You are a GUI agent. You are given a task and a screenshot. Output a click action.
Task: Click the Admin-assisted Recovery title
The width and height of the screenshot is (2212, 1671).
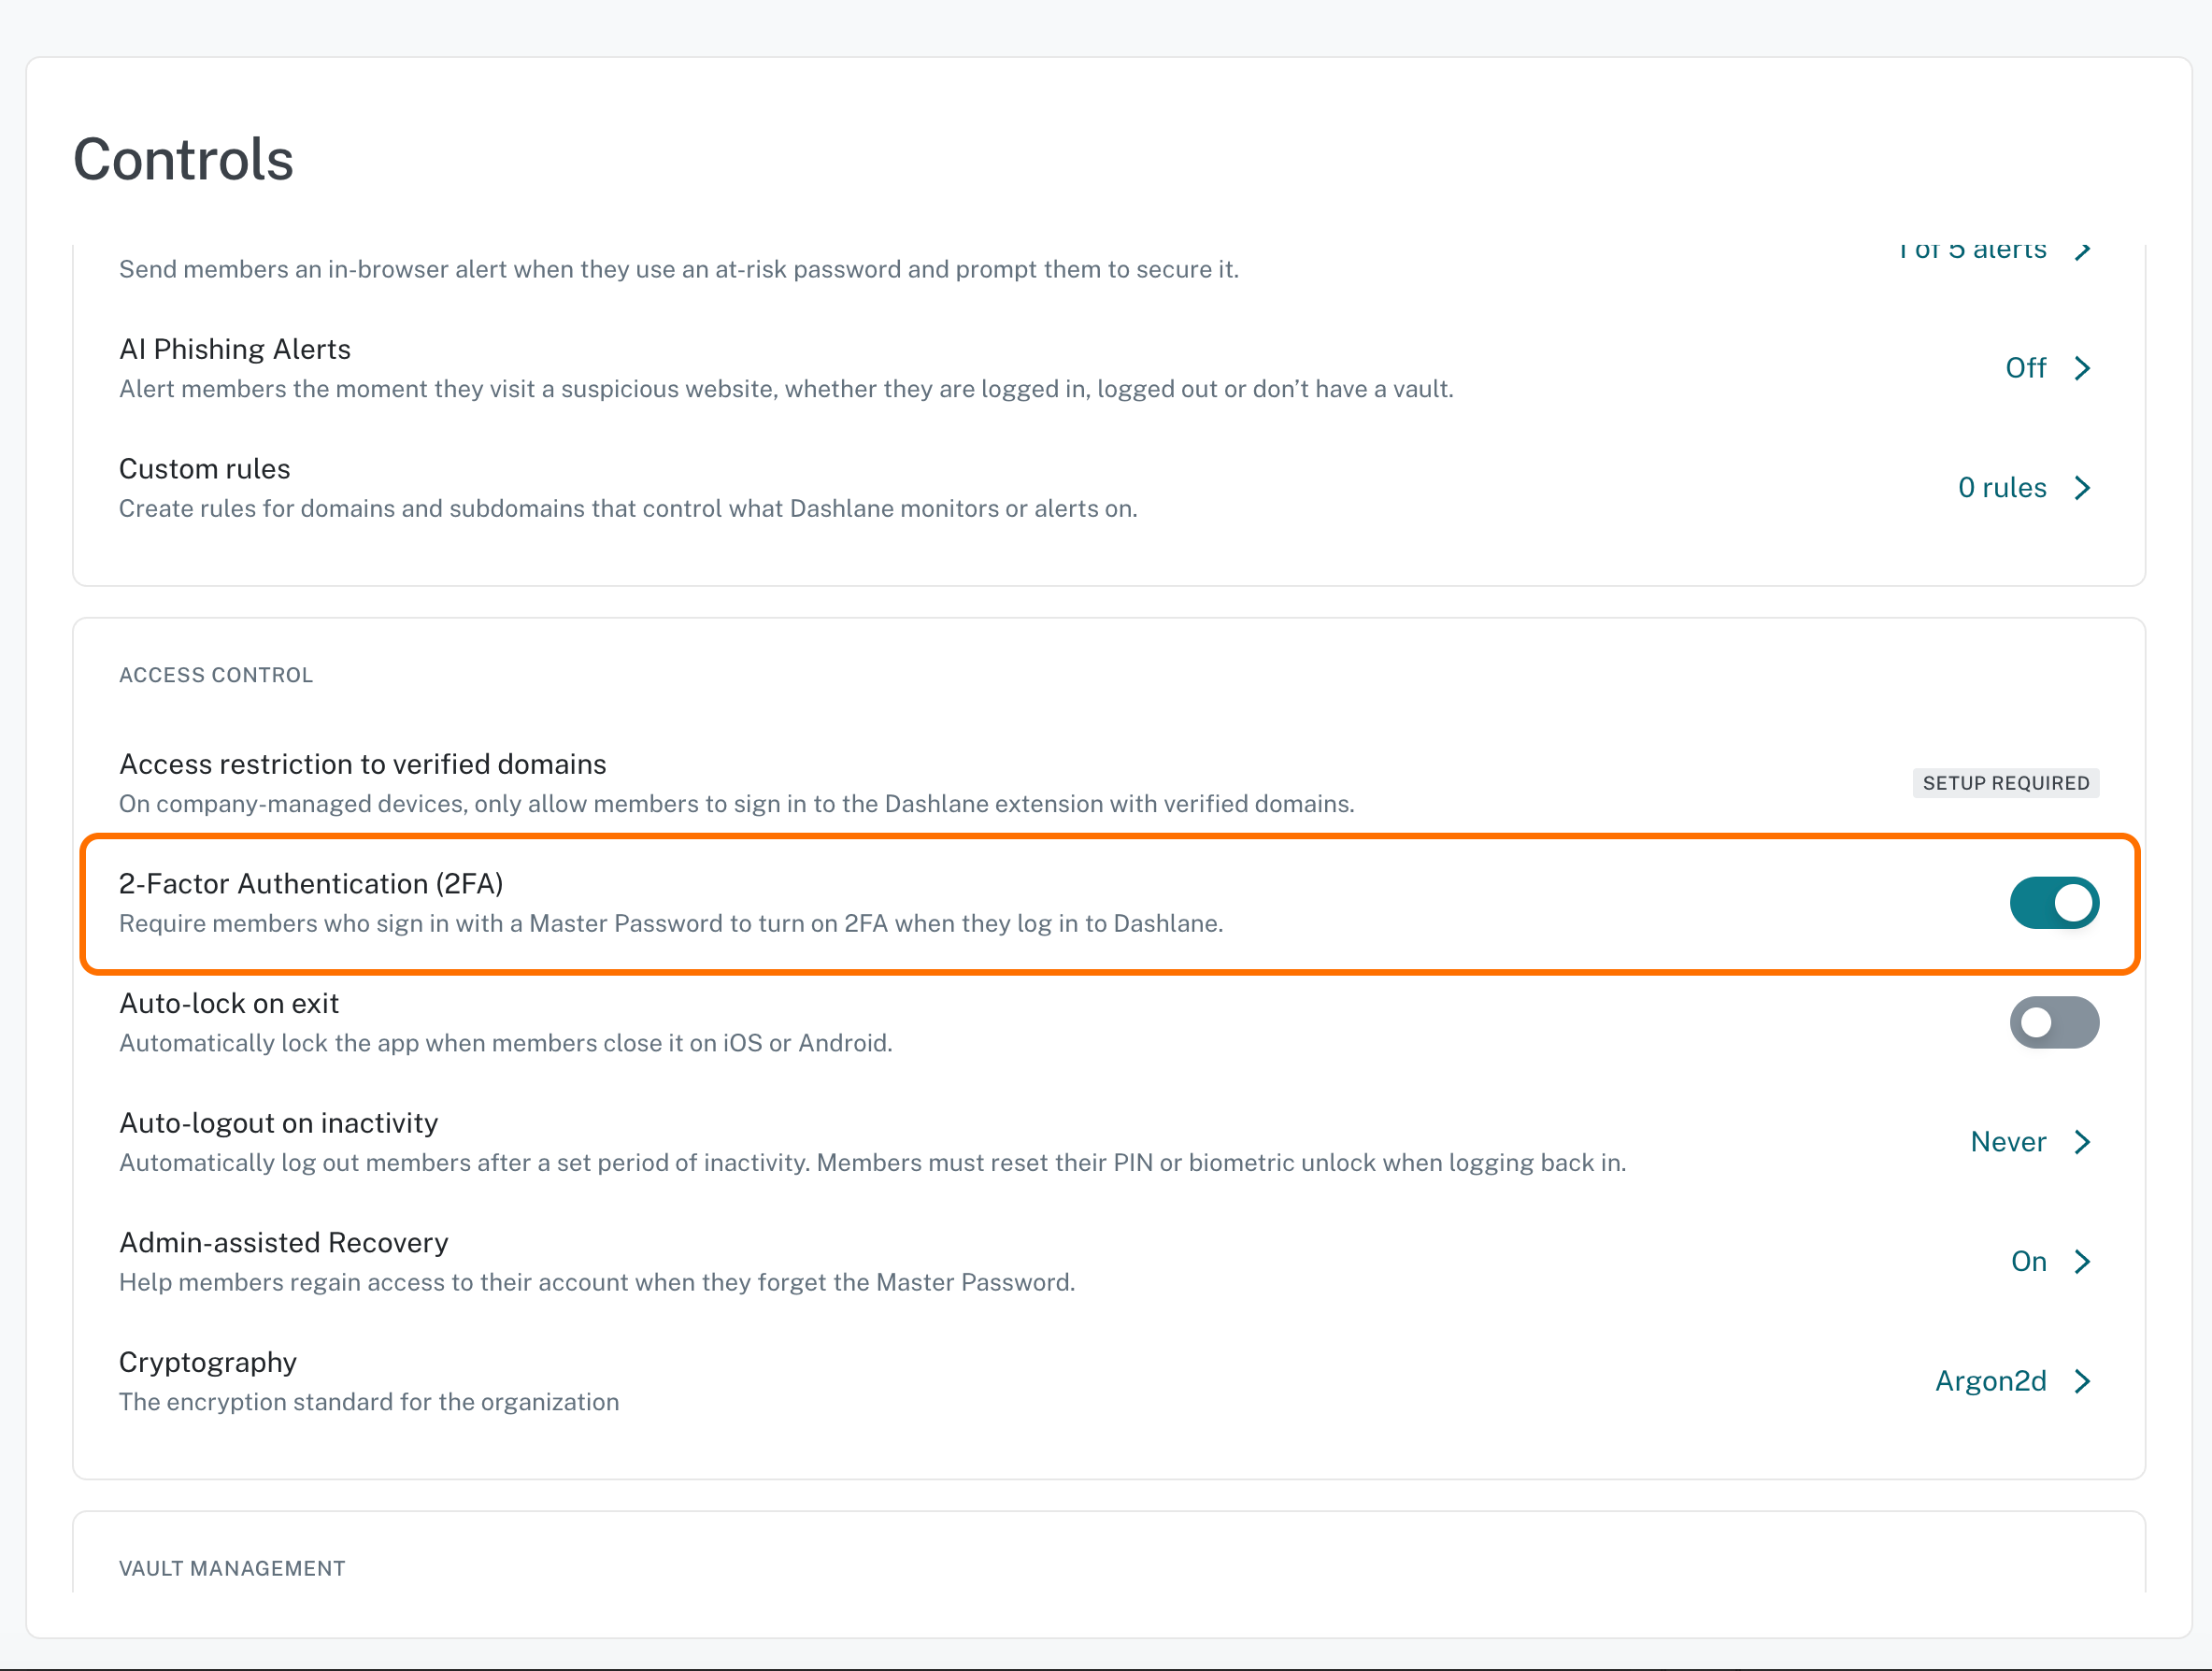coord(284,1242)
